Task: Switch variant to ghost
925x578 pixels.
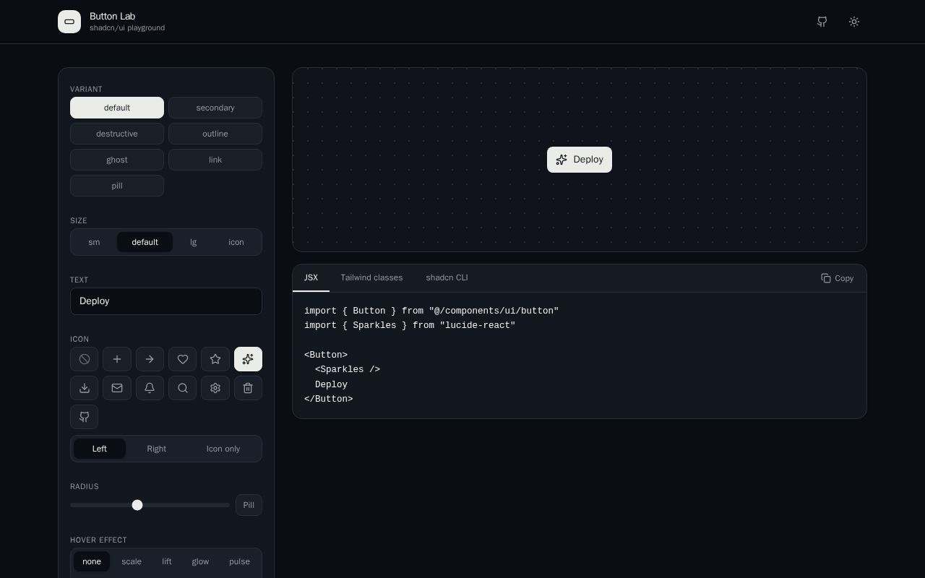Action: (x=117, y=160)
